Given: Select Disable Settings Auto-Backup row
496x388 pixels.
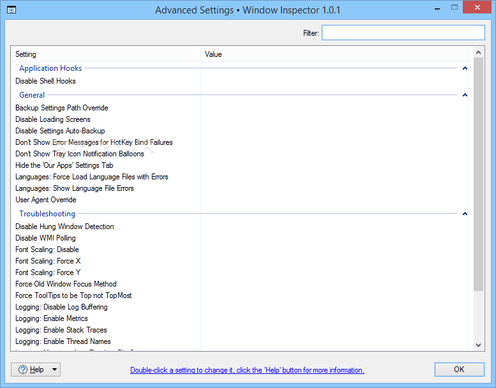Looking at the screenshot, I should point(60,131).
